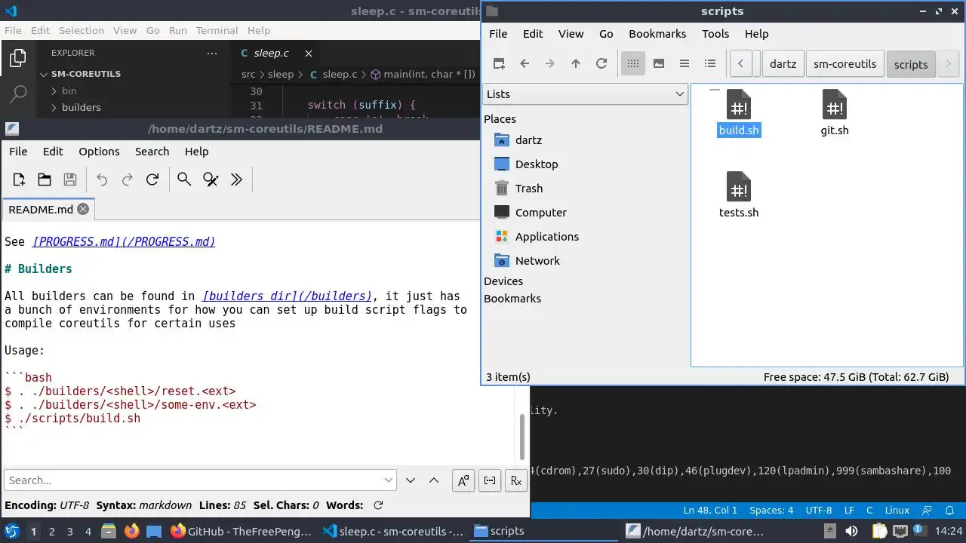Undo the last edit in the text editor
Image resolution: width=966 pixels, height=543 pixels.
click(x=102, y=179)
